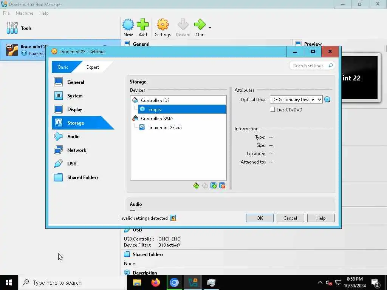The image size is (387, 290).
Task: Select the Storage settings category
Action: (x=83, y=123)
